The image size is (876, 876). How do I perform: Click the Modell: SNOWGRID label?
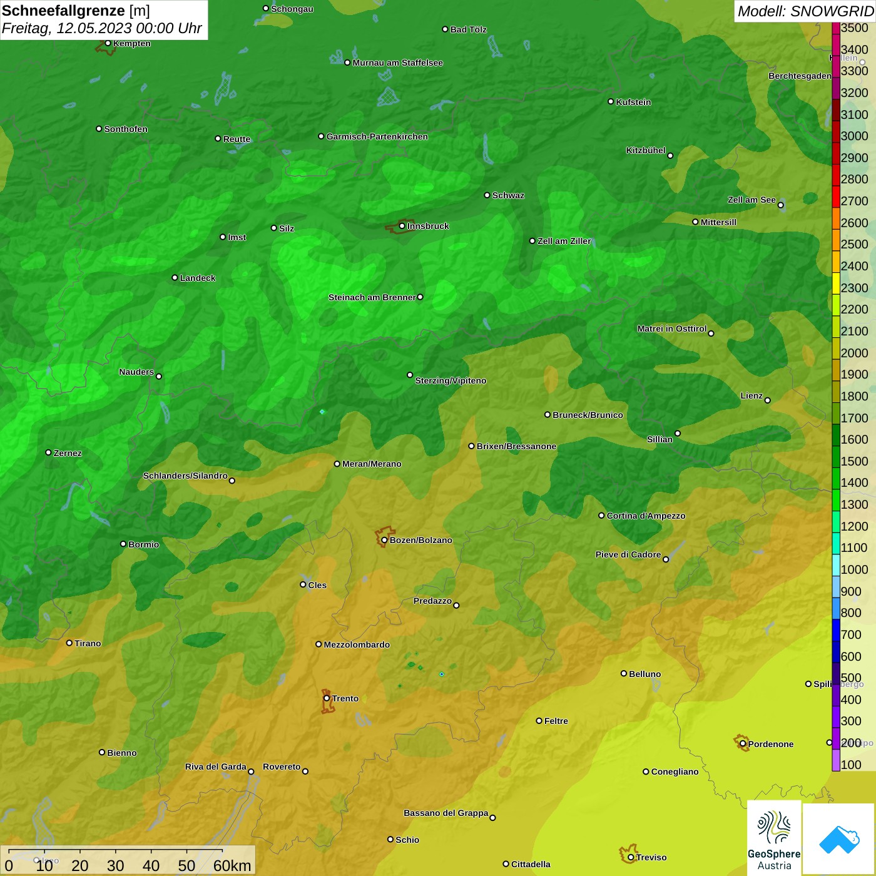tap(805, 11)
